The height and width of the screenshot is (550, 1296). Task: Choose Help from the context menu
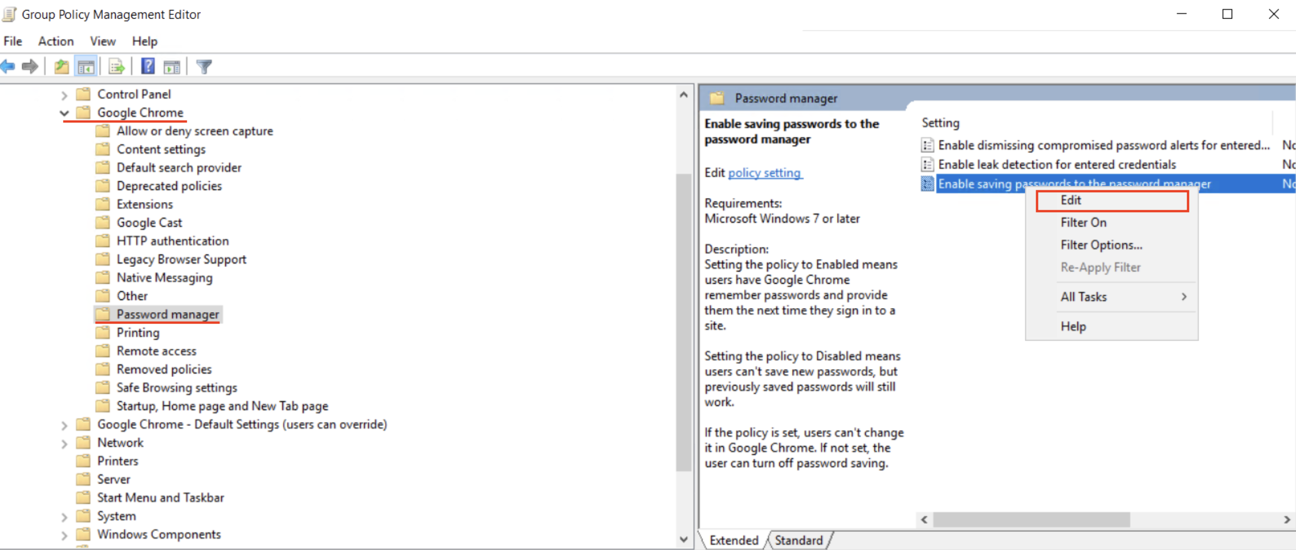coord(1112,327)
